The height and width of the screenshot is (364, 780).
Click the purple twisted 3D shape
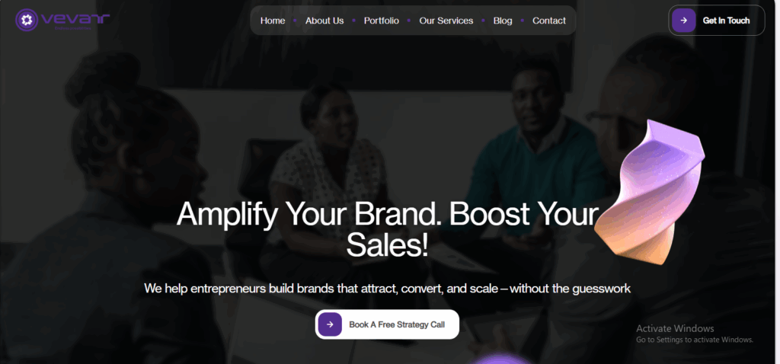[657, 190]
